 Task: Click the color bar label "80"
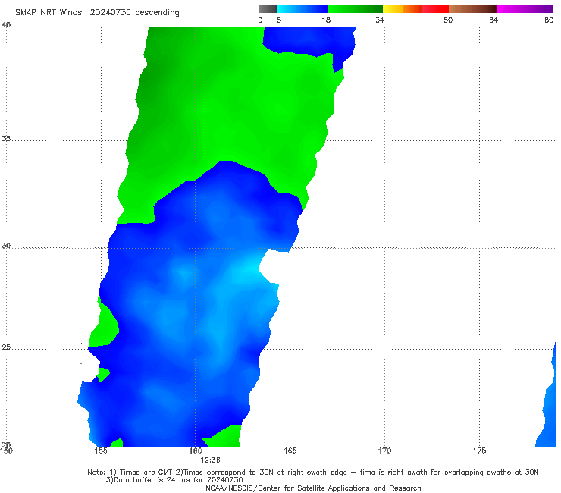tap(549, 20)
